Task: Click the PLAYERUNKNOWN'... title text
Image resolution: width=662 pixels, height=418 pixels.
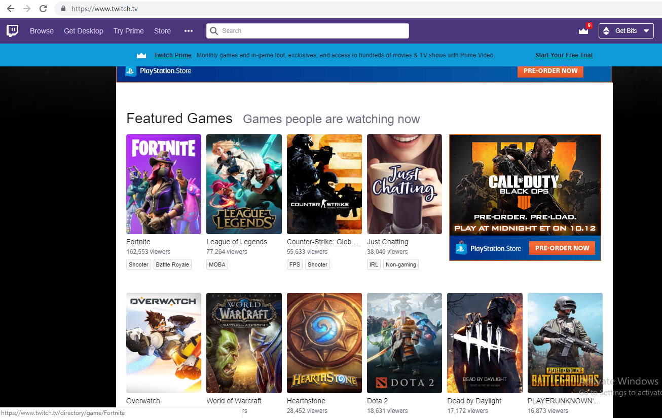Action: pyautogui.click(x=564, y=401)
